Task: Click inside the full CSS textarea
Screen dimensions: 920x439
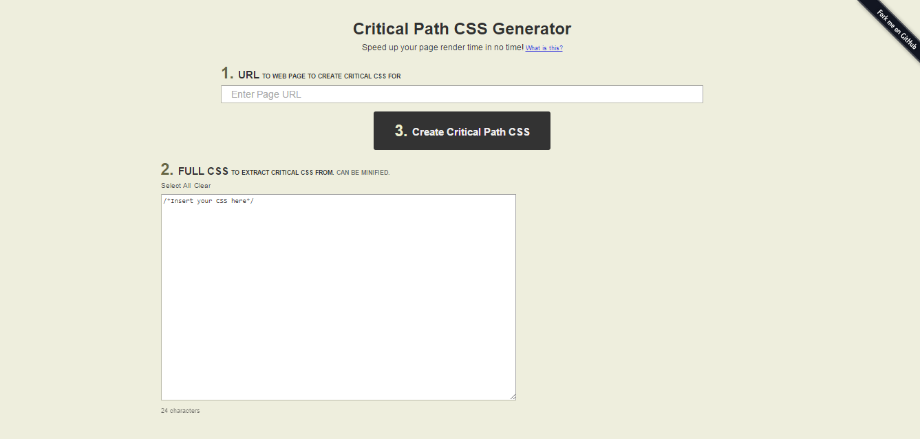Action: pyautogui.click(x=339, y=297)
